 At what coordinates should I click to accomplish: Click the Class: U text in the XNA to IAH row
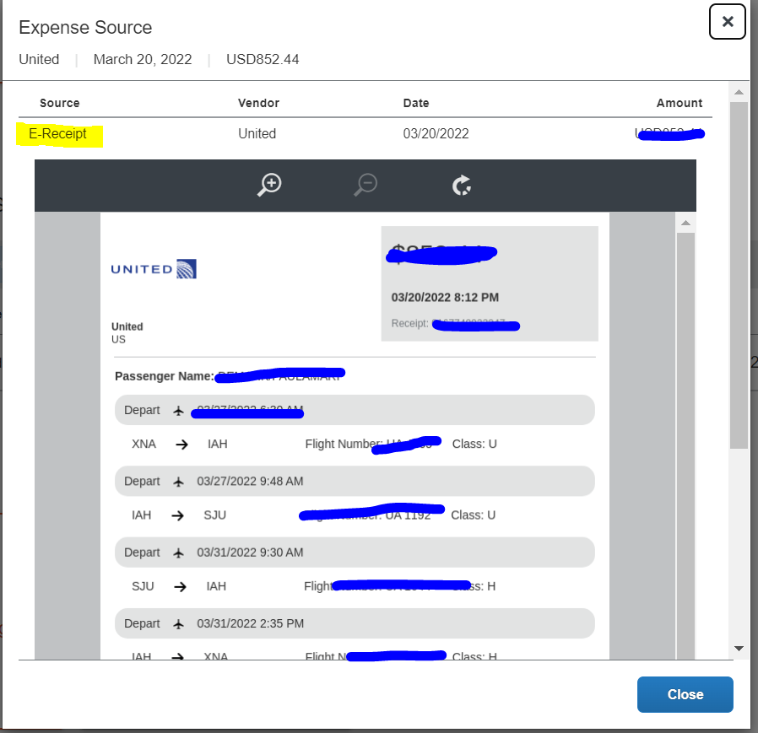coord(474,444)
